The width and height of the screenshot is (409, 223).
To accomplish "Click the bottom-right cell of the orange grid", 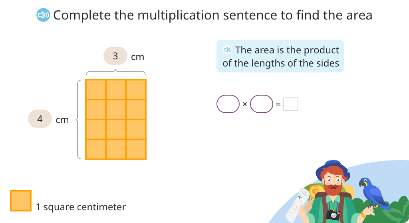I will (x=136, y=149).
